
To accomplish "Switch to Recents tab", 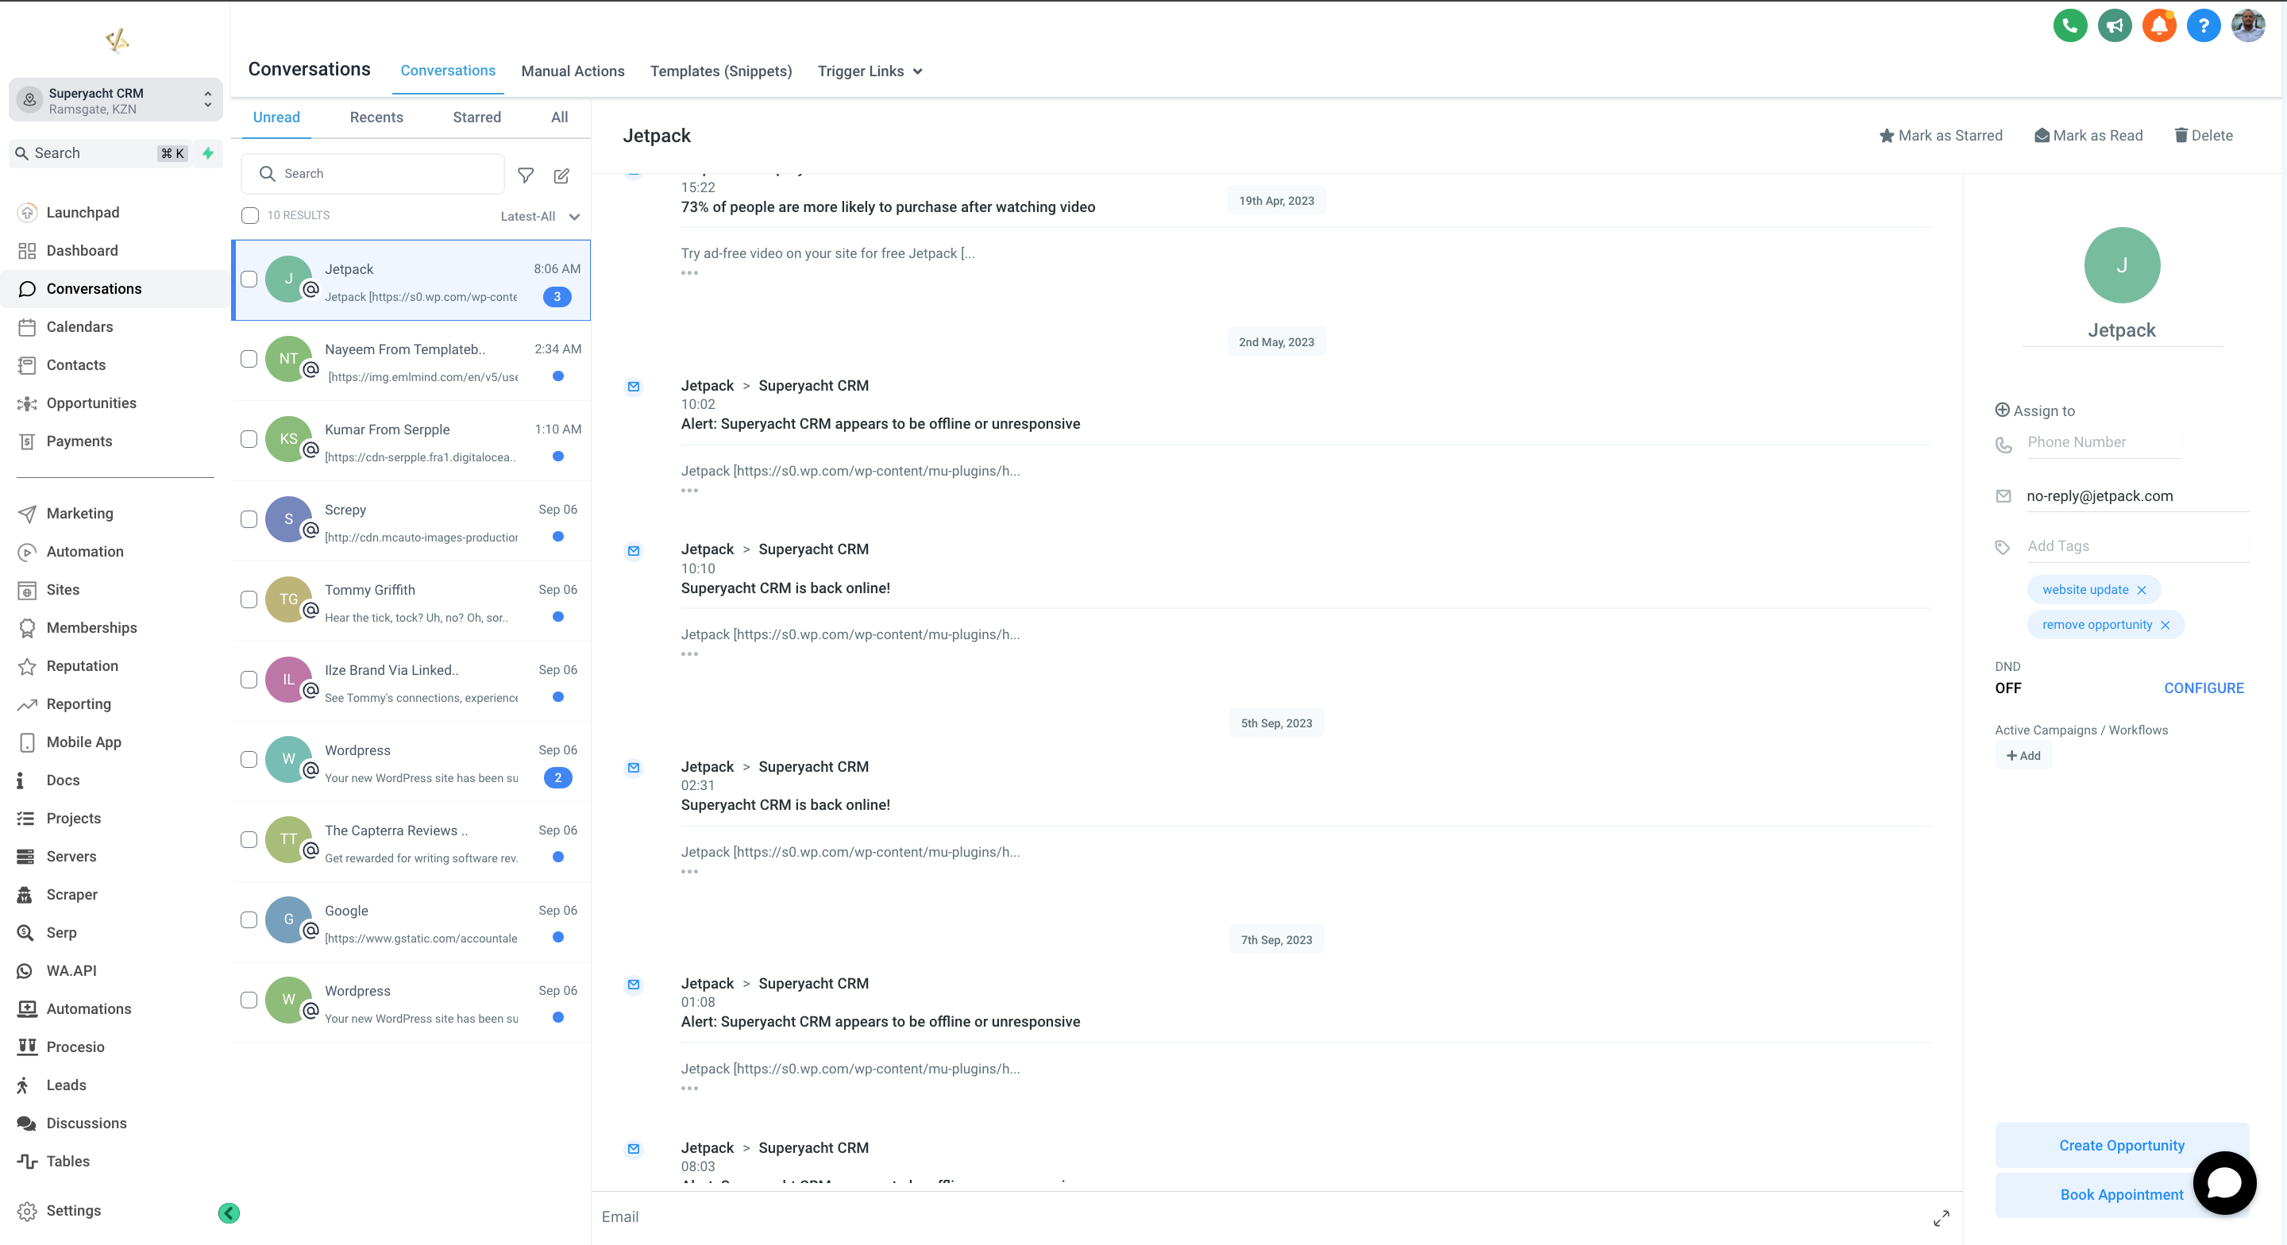I will click(376, 118).
